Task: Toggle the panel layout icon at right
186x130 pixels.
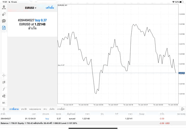Action: click(183, 109)
